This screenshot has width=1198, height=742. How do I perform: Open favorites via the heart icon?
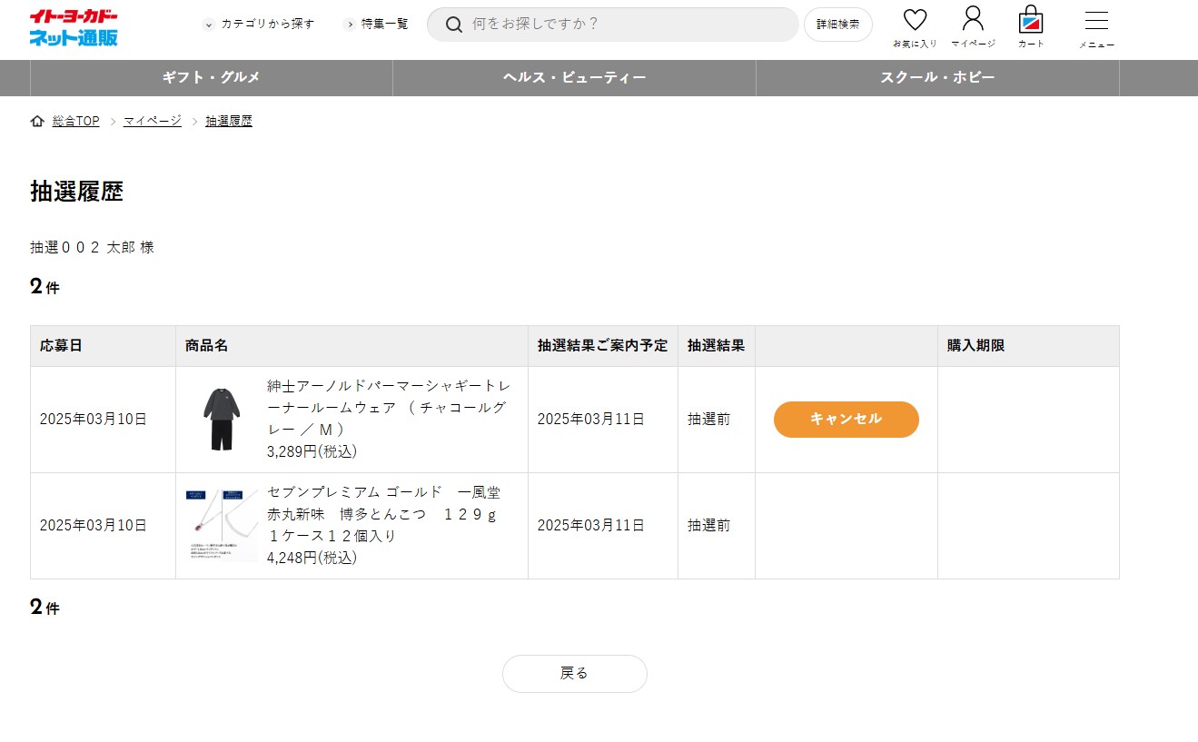pos(915,20)
